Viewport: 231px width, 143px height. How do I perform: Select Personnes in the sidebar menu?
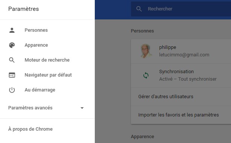(36, 30)
